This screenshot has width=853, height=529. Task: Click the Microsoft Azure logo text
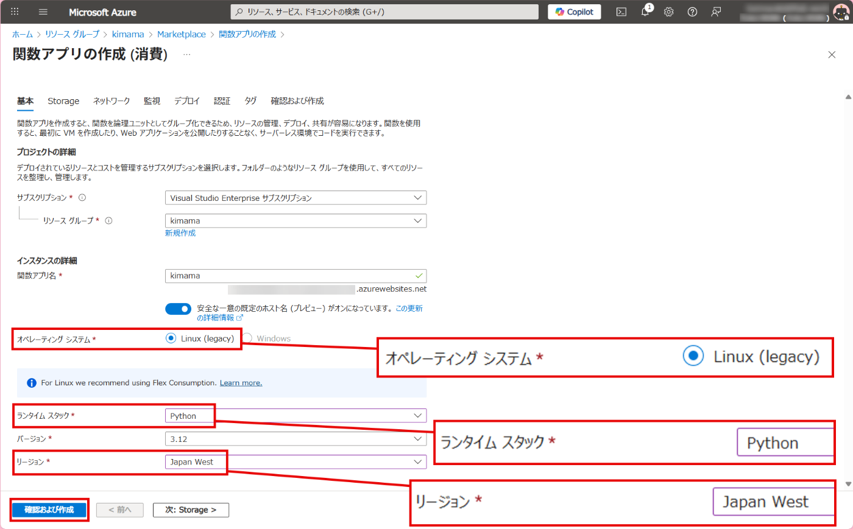[x=102, y=12]
